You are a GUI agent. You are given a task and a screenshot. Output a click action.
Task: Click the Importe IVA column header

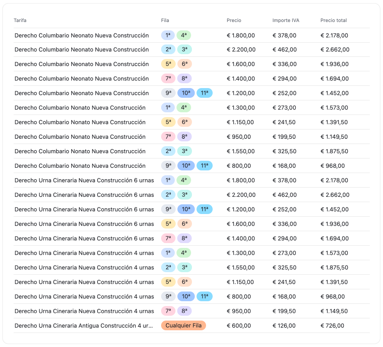[286, 21]
